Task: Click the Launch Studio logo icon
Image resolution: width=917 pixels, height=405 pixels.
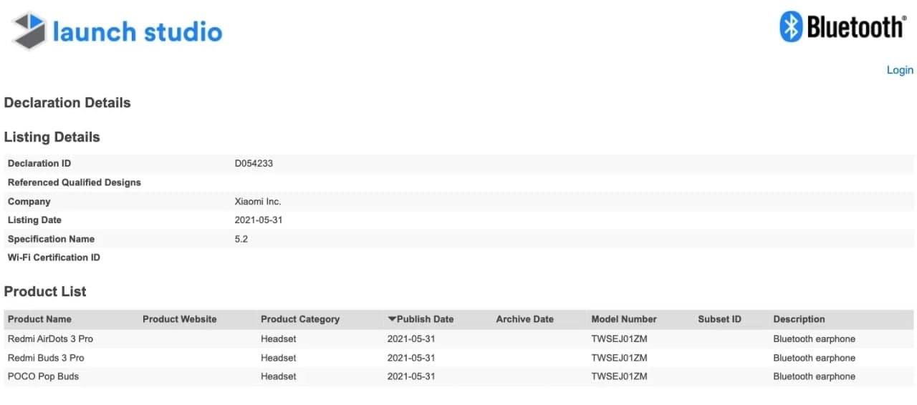Action: coord(29,31)
